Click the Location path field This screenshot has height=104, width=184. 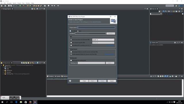[x=90, y=34]
